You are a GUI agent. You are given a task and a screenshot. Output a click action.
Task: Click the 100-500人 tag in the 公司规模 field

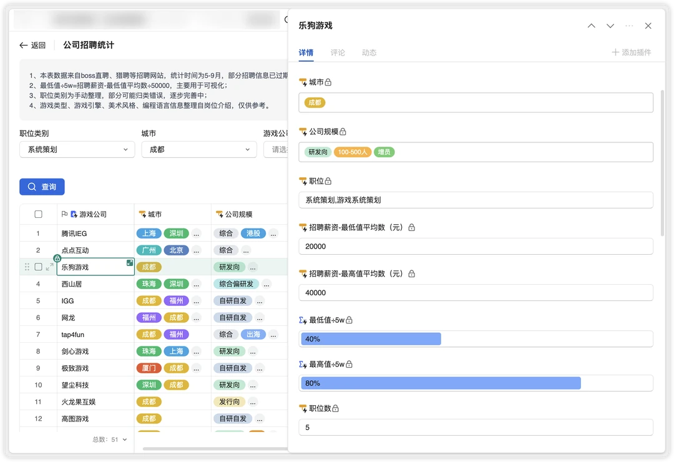coord(353,152)
